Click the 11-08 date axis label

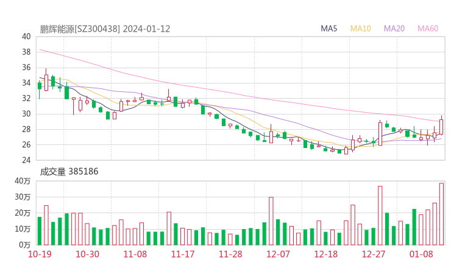(135, 254)
